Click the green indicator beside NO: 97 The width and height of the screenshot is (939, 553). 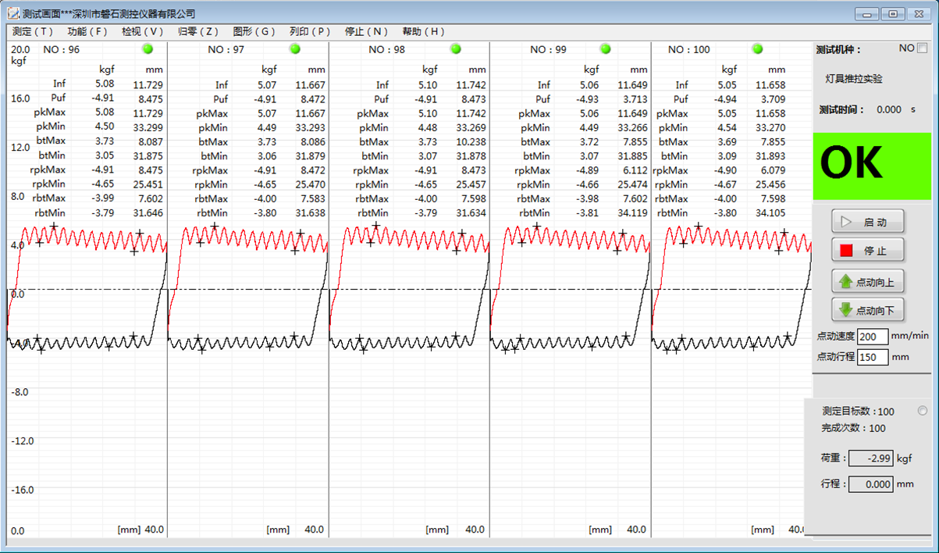(x=295, y=49)
